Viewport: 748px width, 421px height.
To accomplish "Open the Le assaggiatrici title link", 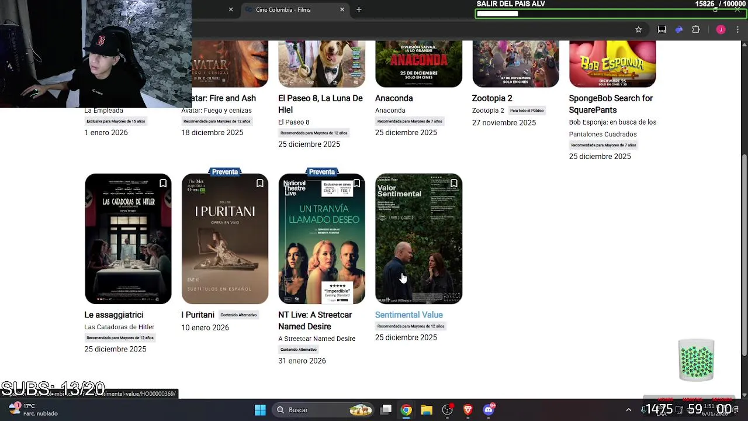I will click(x=114, y=315).
